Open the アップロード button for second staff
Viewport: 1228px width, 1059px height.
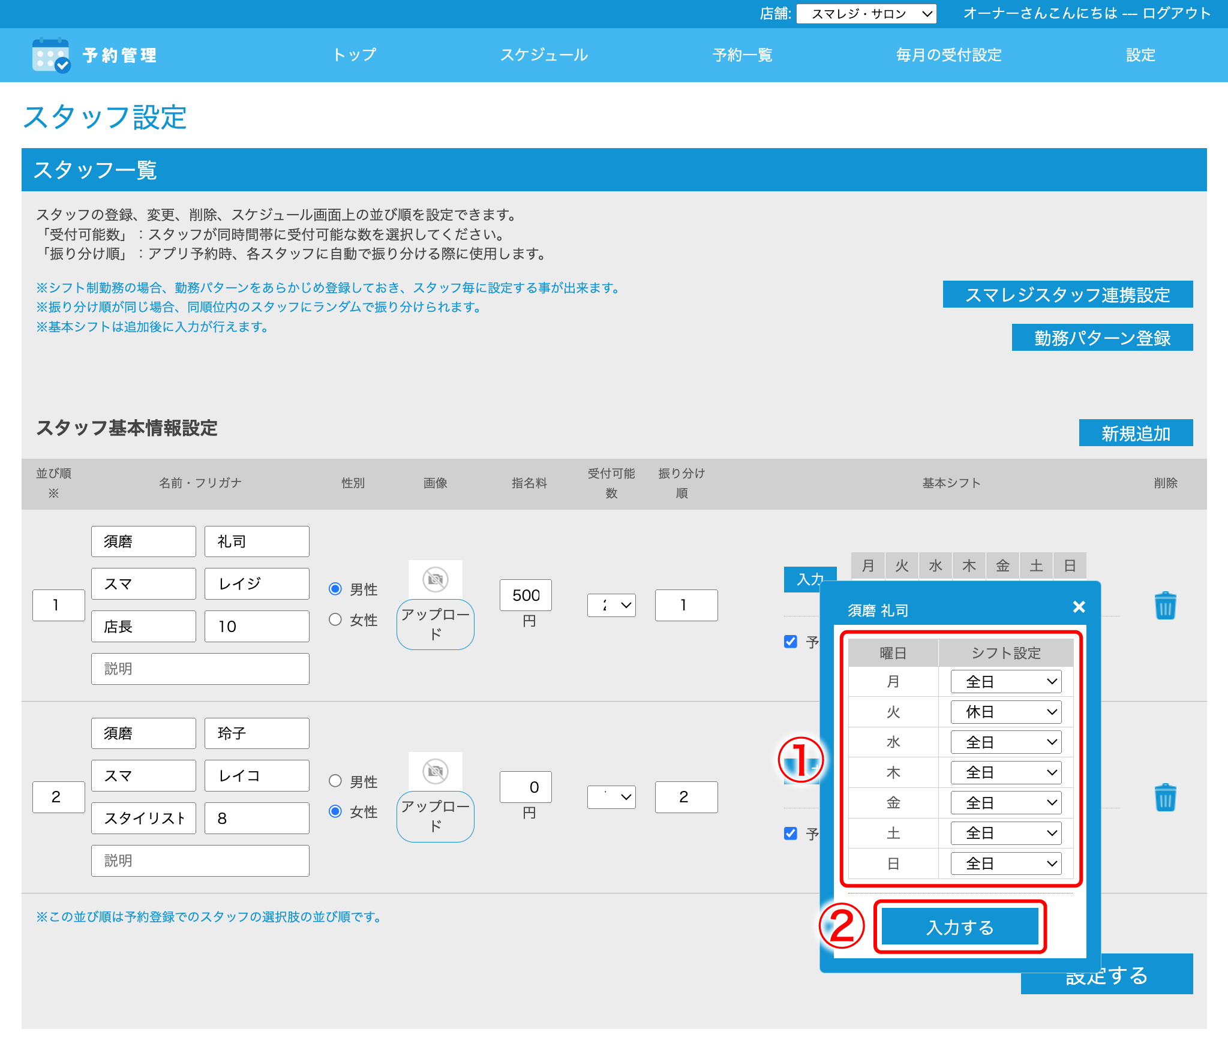(435, 816)
